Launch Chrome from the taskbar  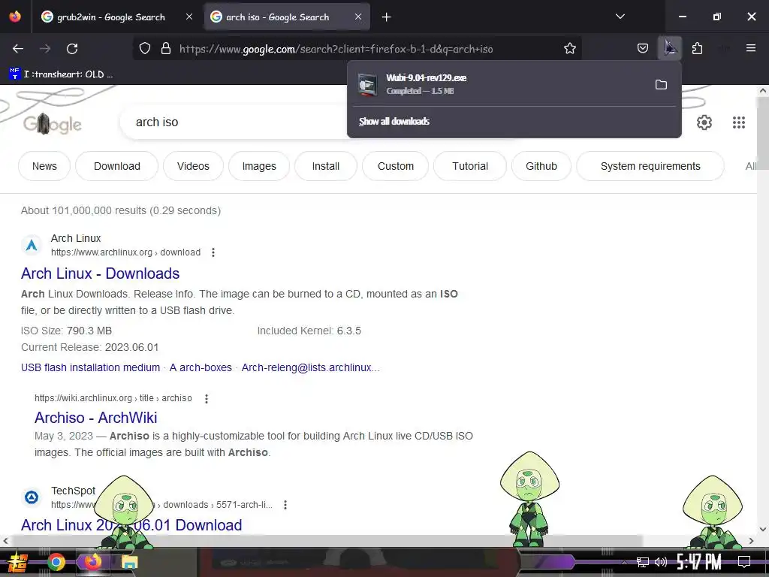tap(56, 562)
